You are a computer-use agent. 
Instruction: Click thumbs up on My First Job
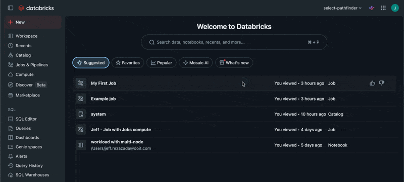(x=372, y=83)
